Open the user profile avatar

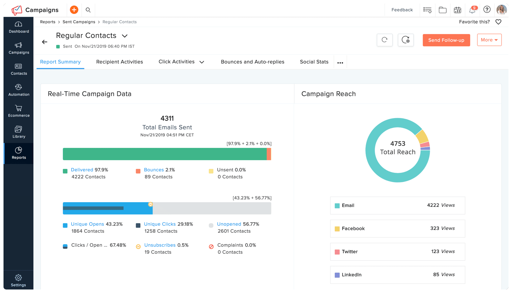(502, 10)
